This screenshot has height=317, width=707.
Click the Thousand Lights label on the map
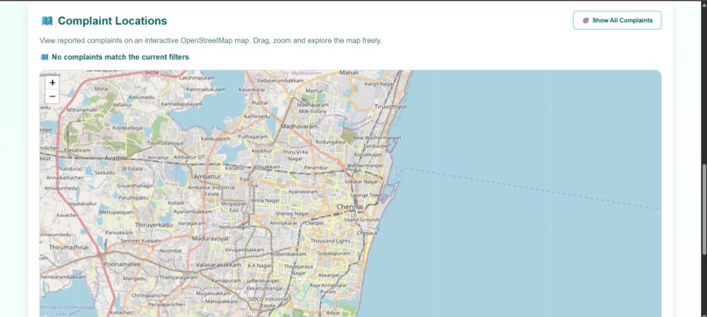(330, 241)
